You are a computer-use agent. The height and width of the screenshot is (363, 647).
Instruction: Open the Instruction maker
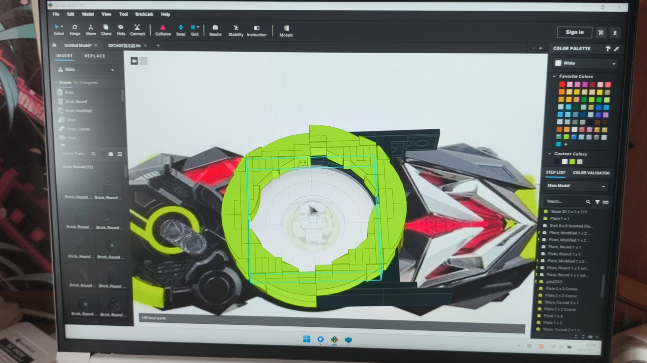[256, 31]
